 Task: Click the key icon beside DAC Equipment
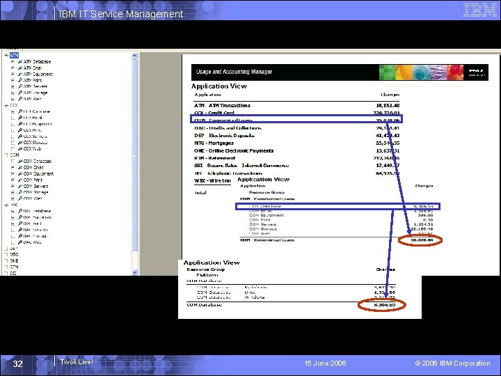[20, 217]
